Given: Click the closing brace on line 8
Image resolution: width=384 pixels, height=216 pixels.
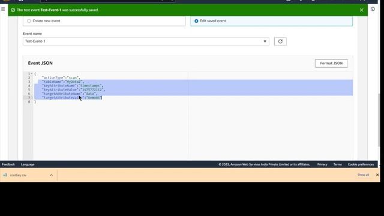Looking at the screenshot, I should click(35, 101).
